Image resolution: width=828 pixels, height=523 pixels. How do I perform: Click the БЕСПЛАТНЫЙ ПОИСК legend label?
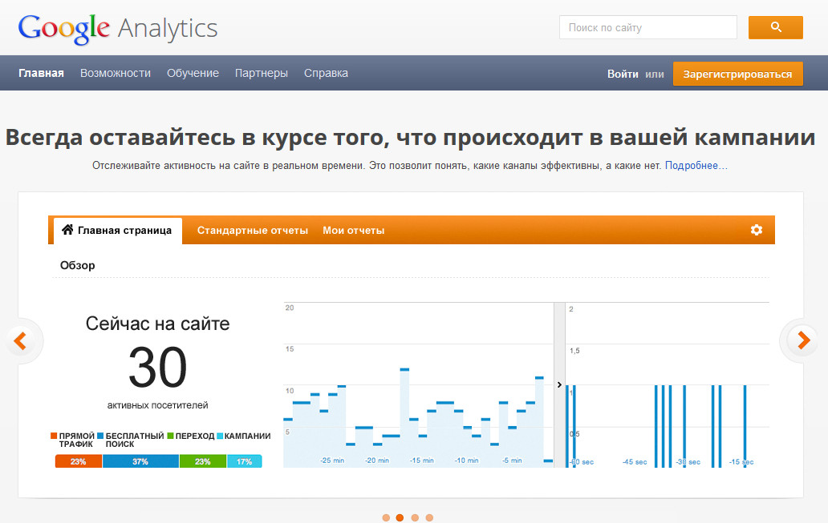pos(135,440)
